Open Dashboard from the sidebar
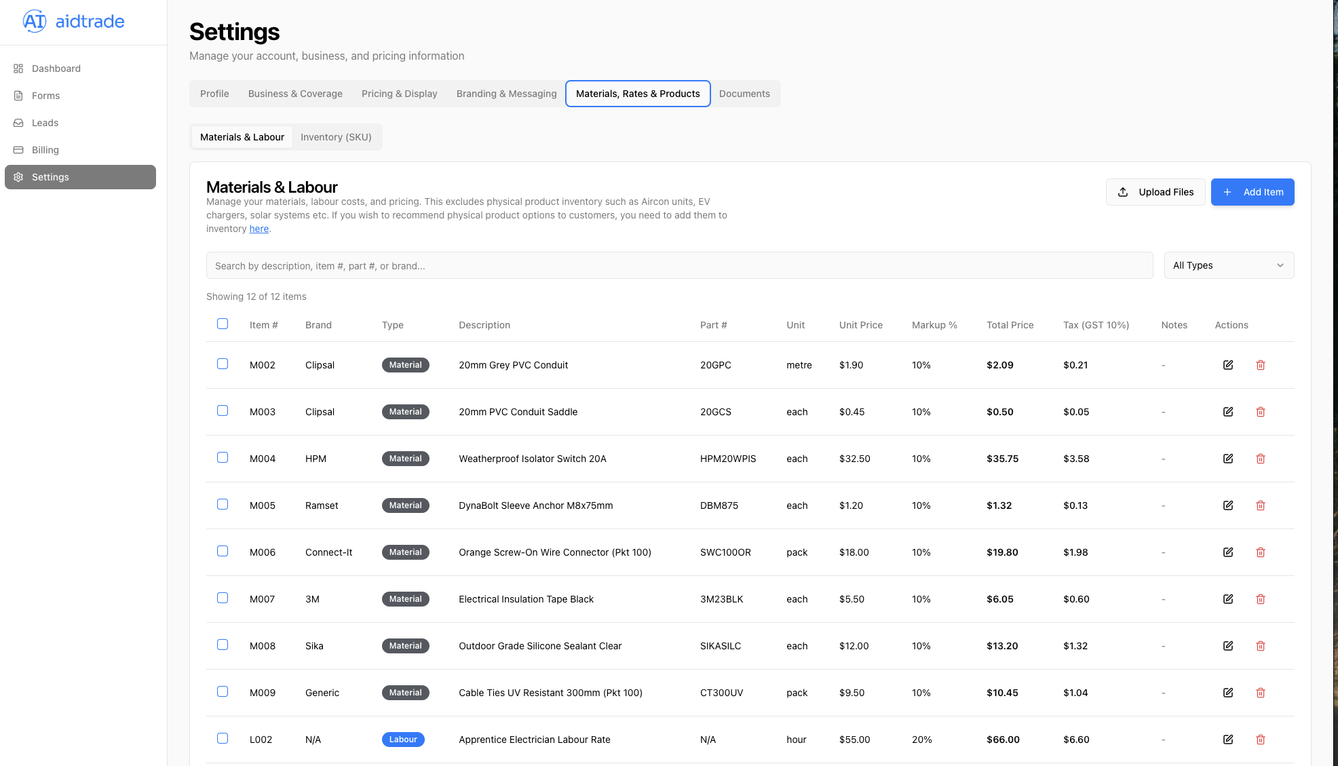Image resolution: width=1338 pixels, height=766 pixels. tap(80, 69)
